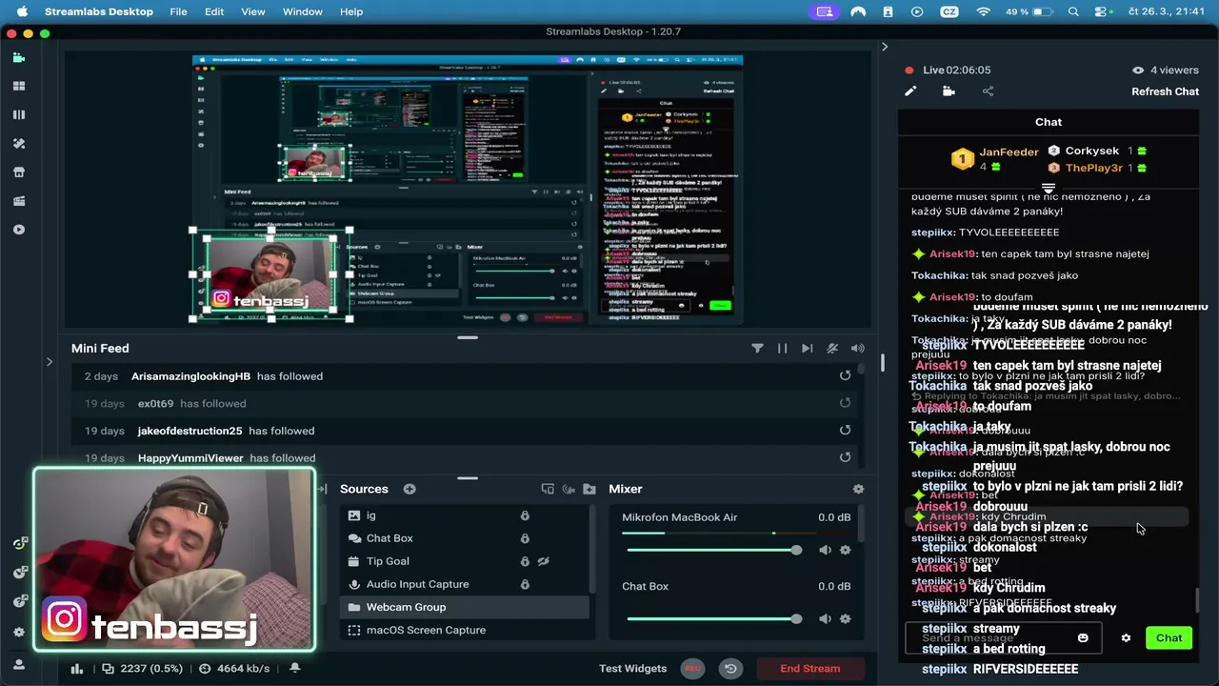Open the Help menu
This screenshot has height=686, width=1219.
(x=351, y=11)
